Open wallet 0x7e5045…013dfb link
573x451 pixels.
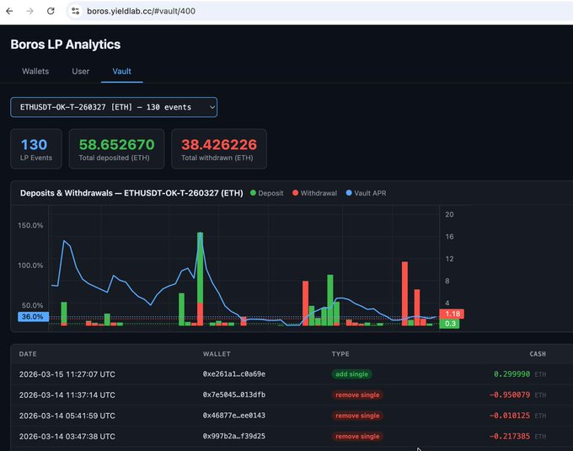coord(234,395)
